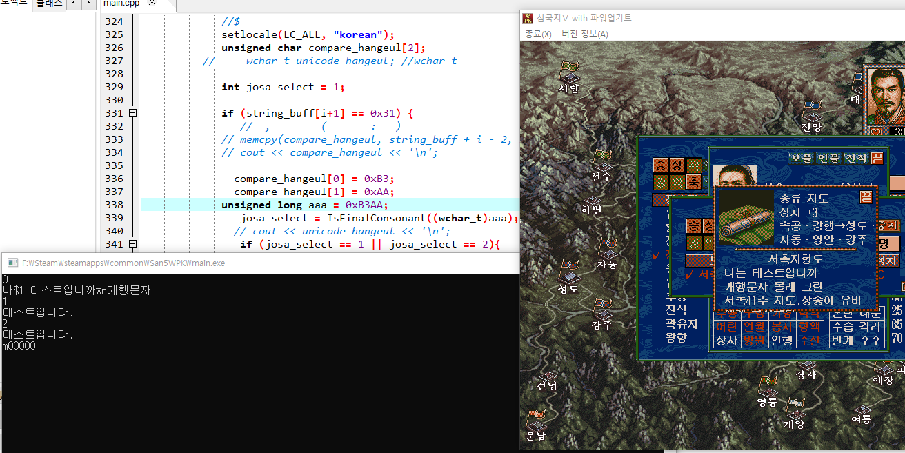Select the 강 tile in top-left group
The image size is (905, 453).
[661, 182]
